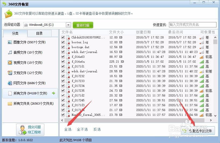Click scroll right arrow of file list
The width and height of the screenshot is (220, 143).
tap(211, 120)
